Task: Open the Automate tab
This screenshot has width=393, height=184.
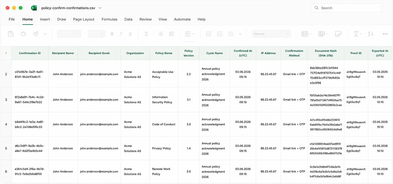Action: tap(182, 19)
